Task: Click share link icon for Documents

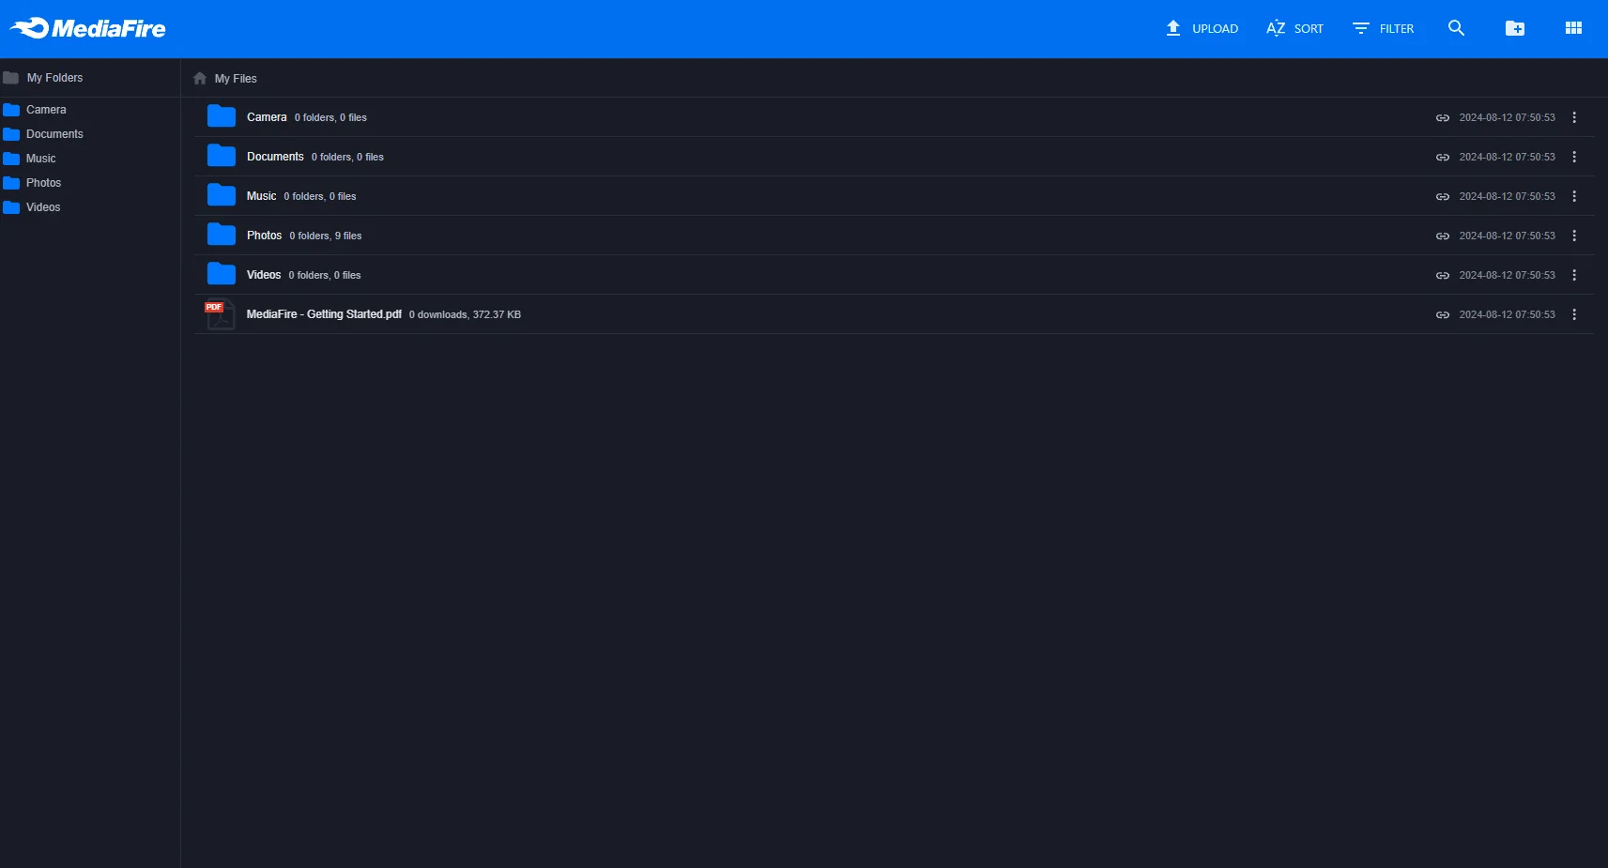Action: [1443, 158]
